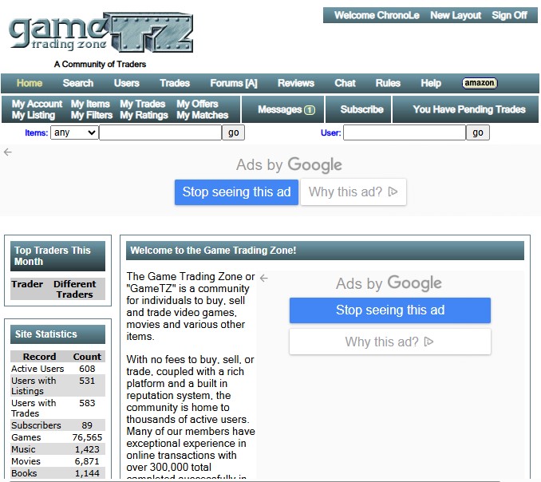Click the Items search text field
The image size is (541, 482).
click(x=160, y=132)
